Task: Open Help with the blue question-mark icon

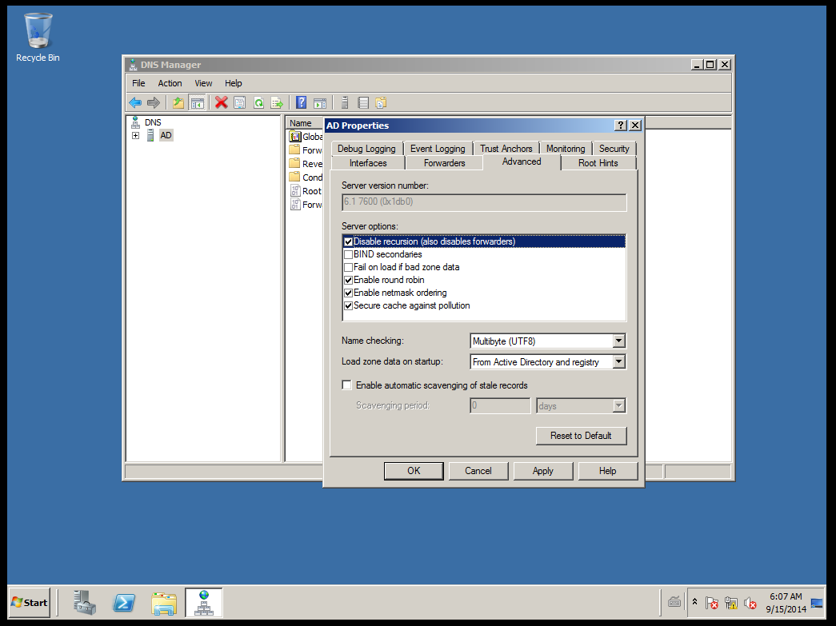Action: tap(302, 102)
